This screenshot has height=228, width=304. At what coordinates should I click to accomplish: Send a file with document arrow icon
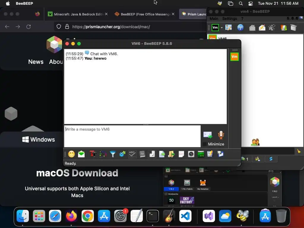pos(162,154)
